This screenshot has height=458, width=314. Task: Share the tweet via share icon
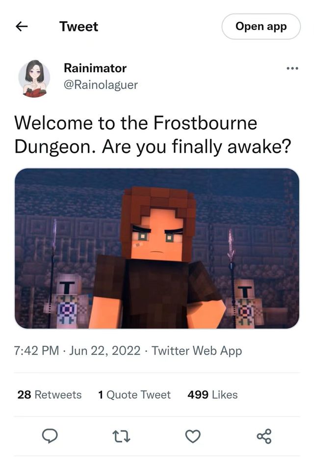[264, 436]
